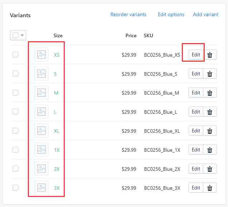Click Edit for BC0256_Blue_L
This screenshot has height=207, width=228.
196,112
